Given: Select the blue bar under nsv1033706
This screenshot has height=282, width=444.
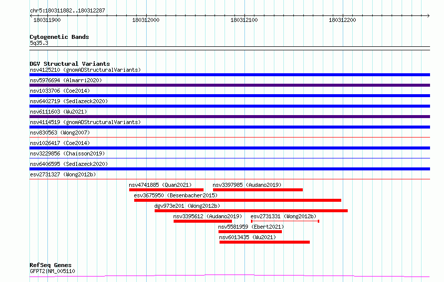Looking at the screenshot, I should click(x=229, y=96).
